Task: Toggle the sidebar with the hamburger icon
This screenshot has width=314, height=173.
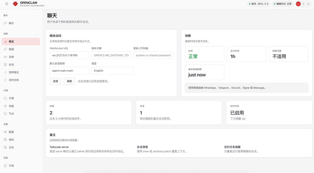Action: click(6, 4)
